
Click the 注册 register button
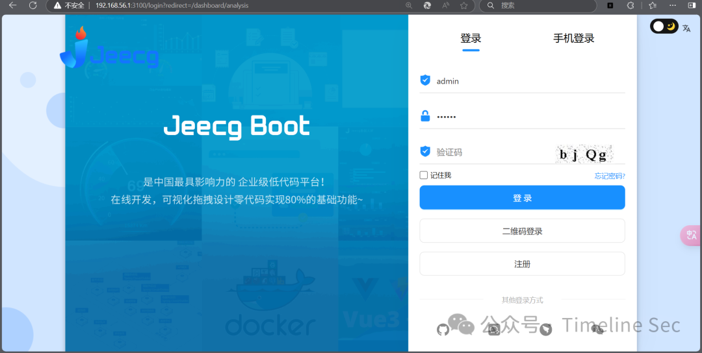coord(522,263)
